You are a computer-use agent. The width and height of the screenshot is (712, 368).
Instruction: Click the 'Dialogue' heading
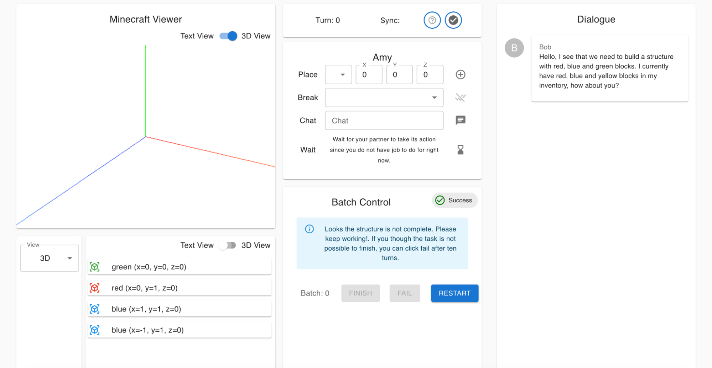pos(596,19)
